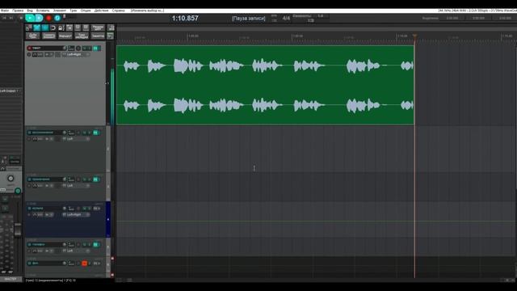The image size is (517, 291).
Task: Toggle the FX button on the third track
Action: [95, 179]
